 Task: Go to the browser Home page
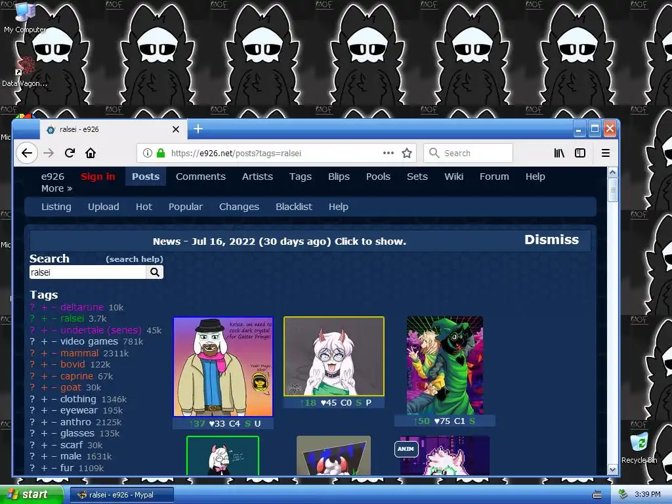coord(91,153)
